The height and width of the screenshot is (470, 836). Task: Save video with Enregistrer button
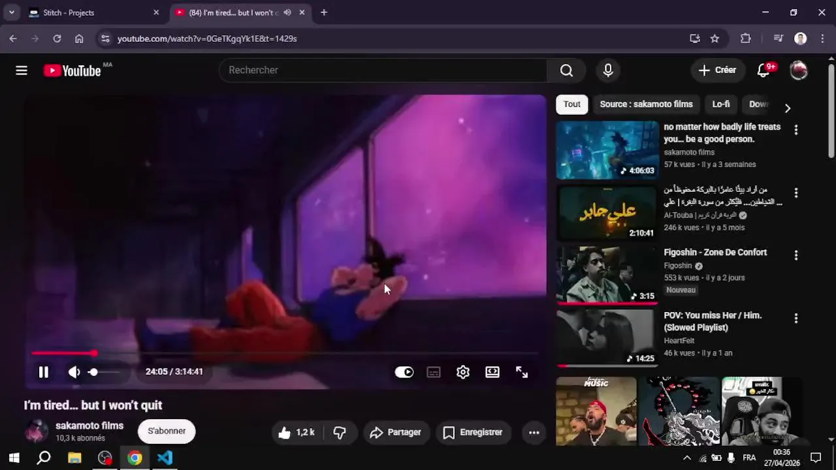[473, 432]
